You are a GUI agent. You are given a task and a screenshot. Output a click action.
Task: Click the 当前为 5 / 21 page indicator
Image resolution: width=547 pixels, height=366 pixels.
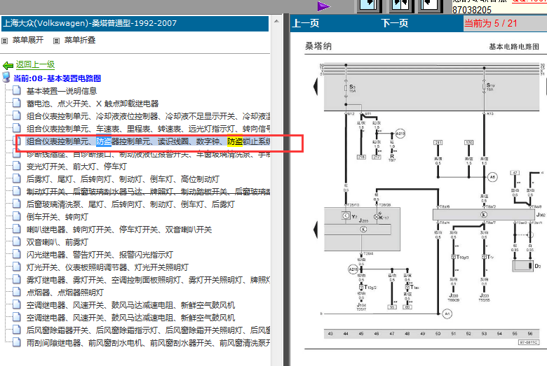click(490, 23)
